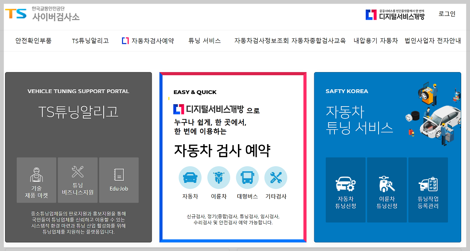The width and height of the screenshot is (470, 251).
Task: Select the 내압용기 자동차 menu
Action: [376, 41]
